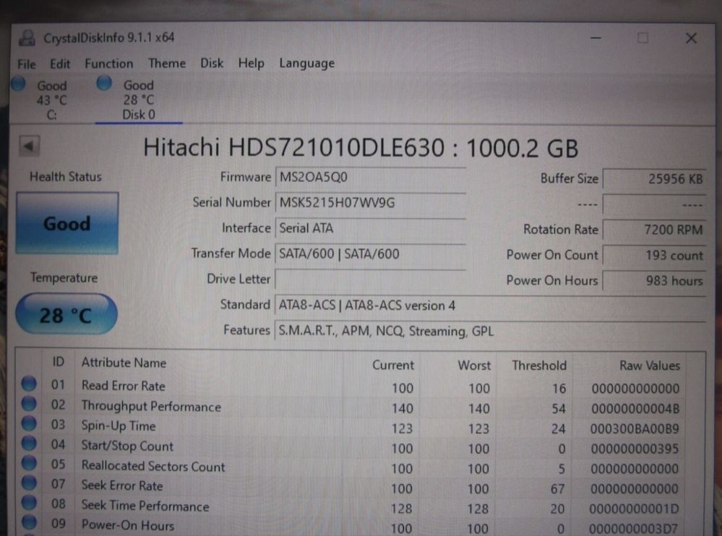Select the Seek Time Performance attribute name
Screen dimensions: 722x536
pyautogui.click(x=145, y=506)
